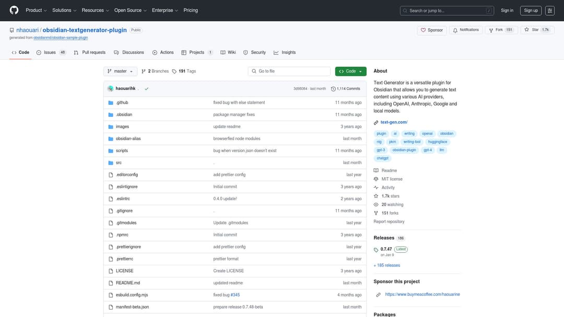Click the Sign up button
Image resolution: width=564 pixels, height=317 pixels.
(x=531, y=10)
